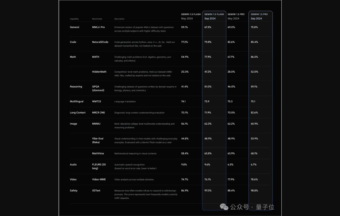Select the MMLU-Pro benchmark name
The width and height of the screenshot is (340, 216).
pyautogui.click(x=98, y=27)
